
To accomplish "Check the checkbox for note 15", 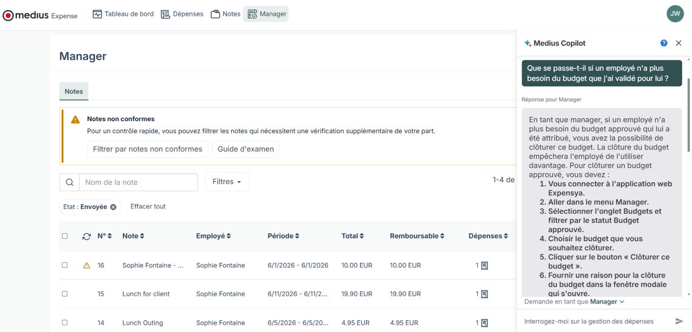I will click(65, 294).
